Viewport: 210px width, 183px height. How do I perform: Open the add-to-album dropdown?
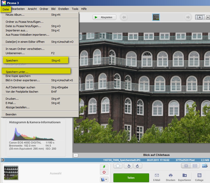(104, 179)
